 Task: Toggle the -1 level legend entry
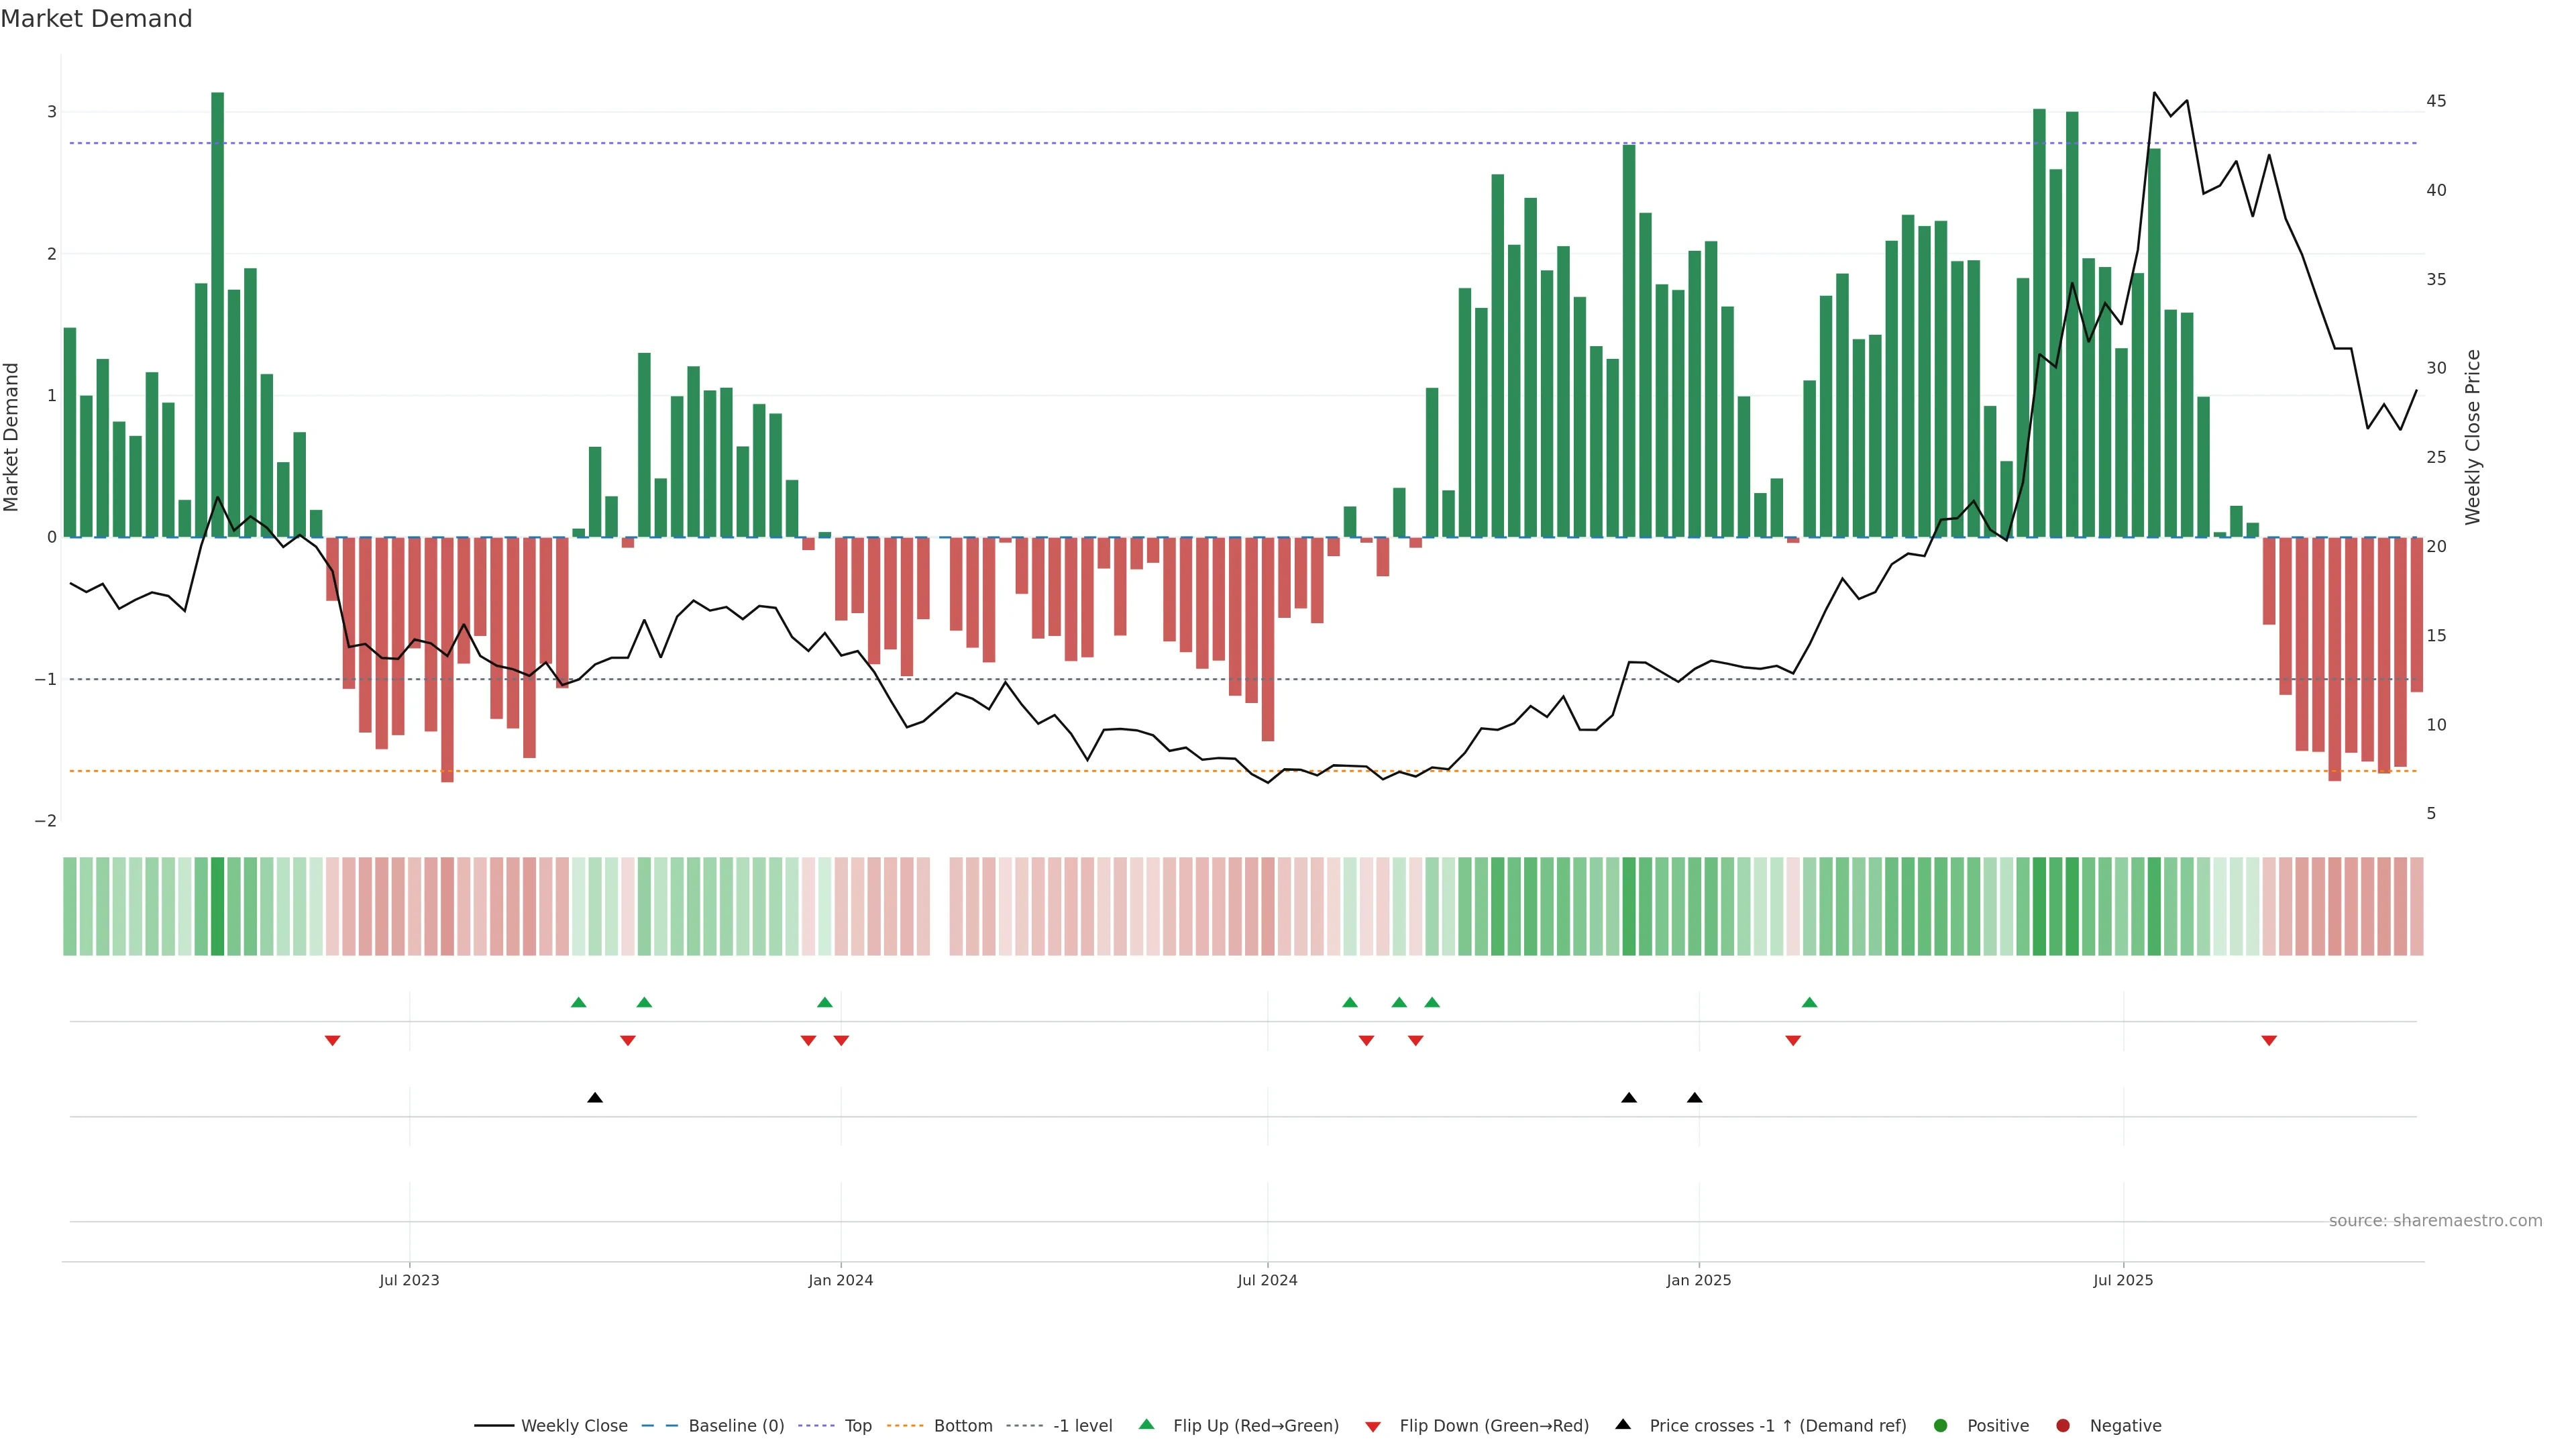coord(1082,1425)
